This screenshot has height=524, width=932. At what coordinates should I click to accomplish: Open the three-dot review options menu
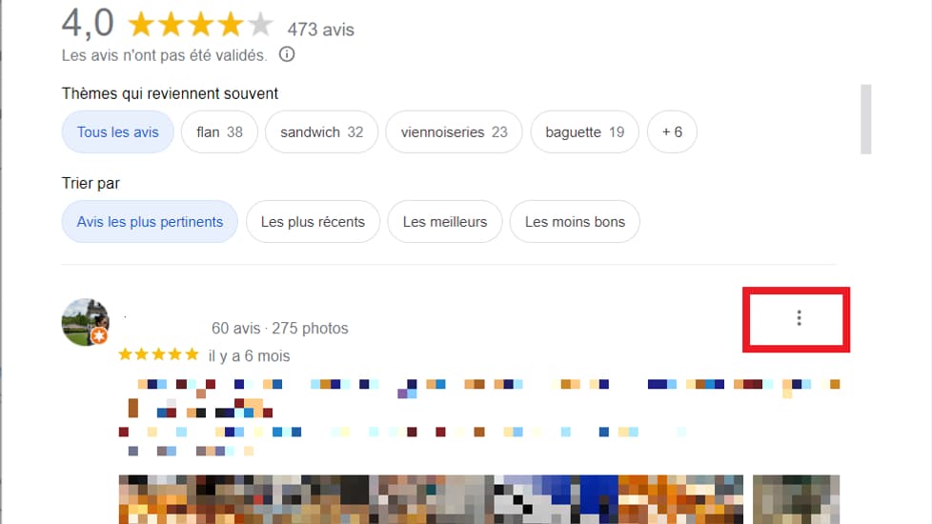[799, 318]
